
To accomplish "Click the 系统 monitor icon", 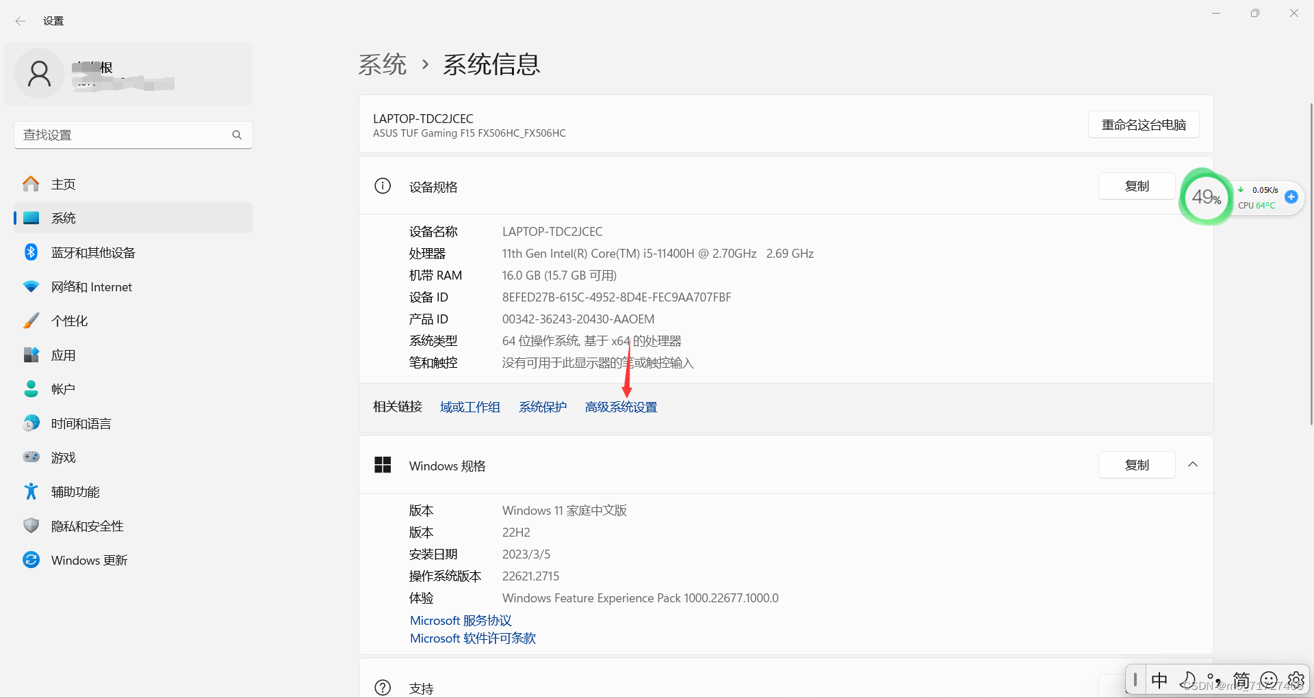I will tap(31, 218).
